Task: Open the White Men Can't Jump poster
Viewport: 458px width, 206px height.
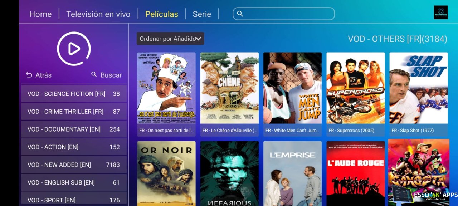Action: [x=292, y=94]
